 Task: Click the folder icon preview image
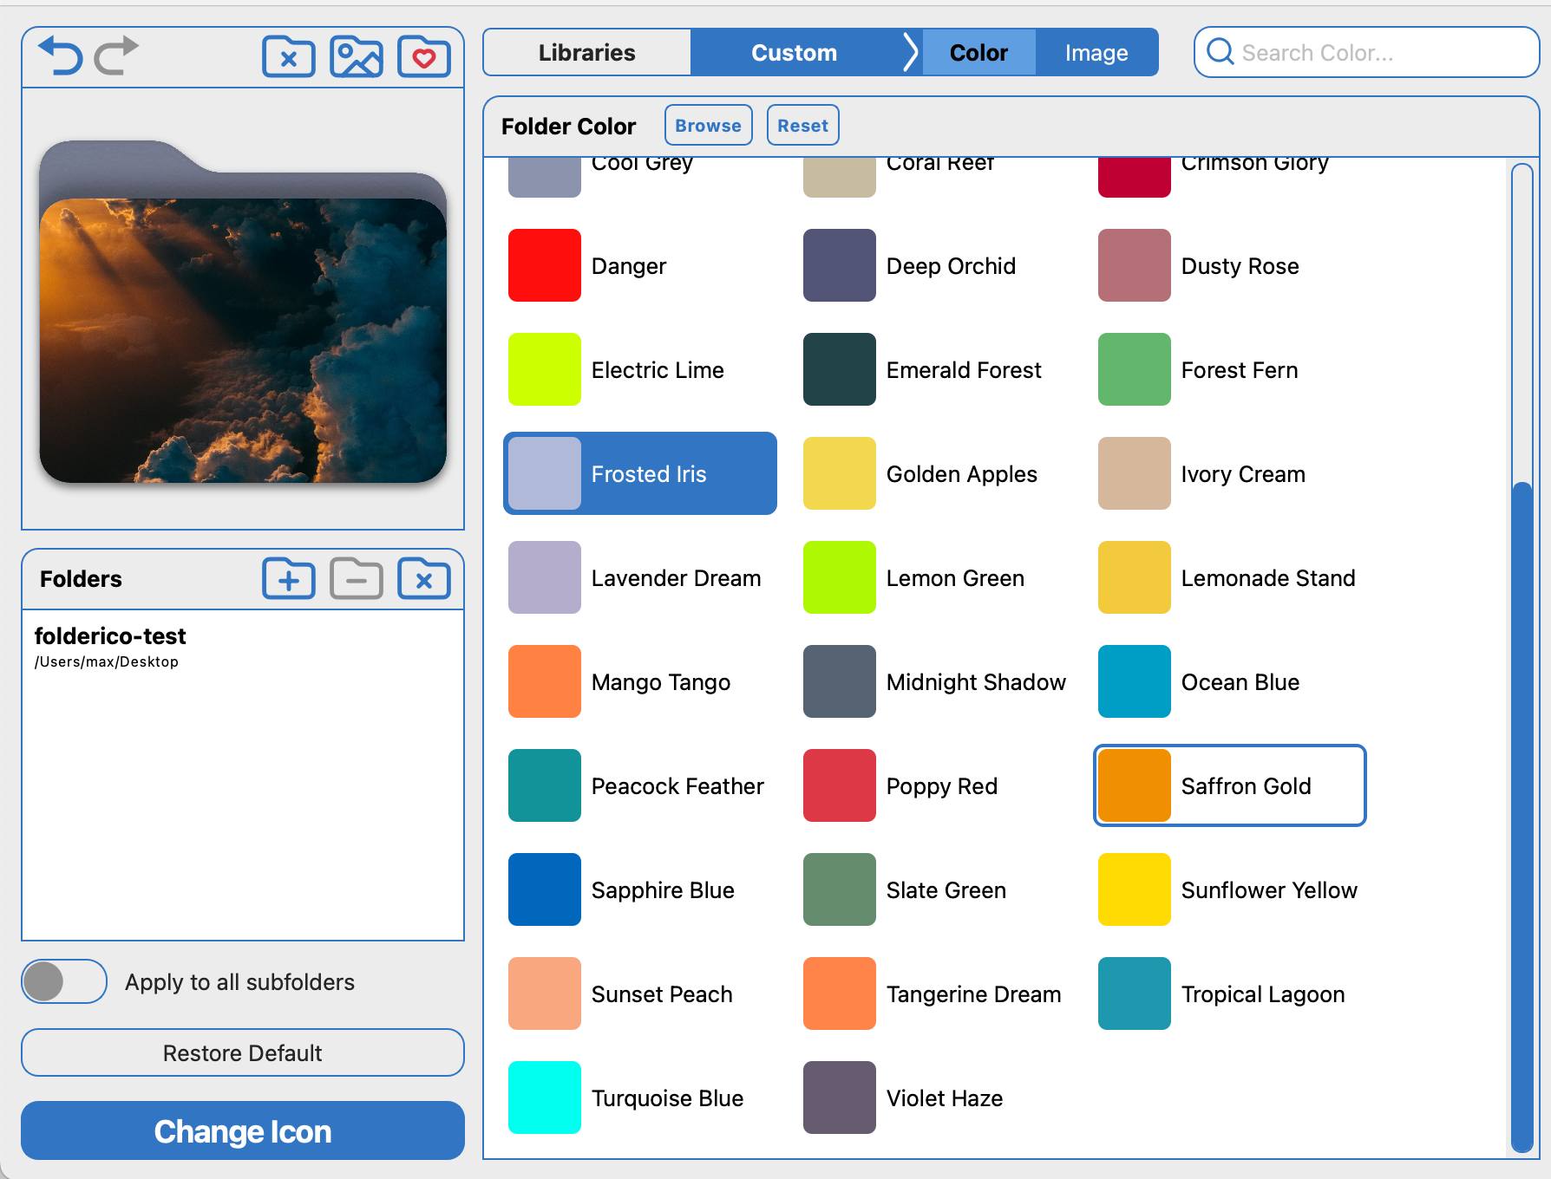pos(243,312)
